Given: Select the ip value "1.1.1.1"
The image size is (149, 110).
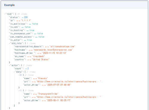Looking at the screenshot, I should [26, 20].
